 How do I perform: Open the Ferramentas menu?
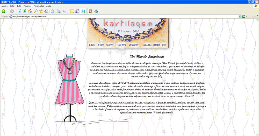[x=39, y=6]
